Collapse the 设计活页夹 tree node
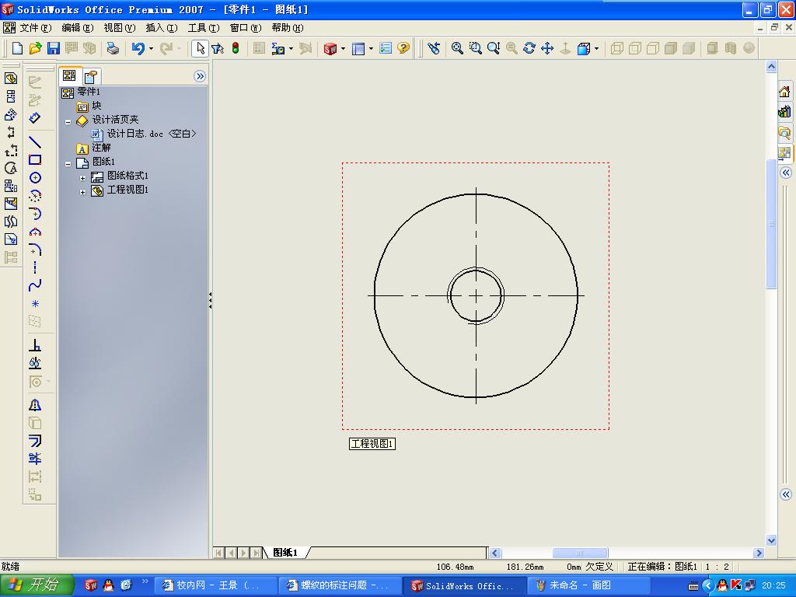The height and width of the screenshot is (597, 796). [68, 122]
